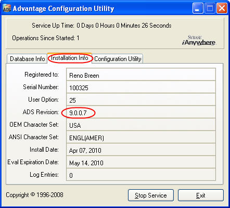Click the 'Install Date:' label
Image resolution: width=230 pixels, height=208 pixels.
tap(44, 150)
